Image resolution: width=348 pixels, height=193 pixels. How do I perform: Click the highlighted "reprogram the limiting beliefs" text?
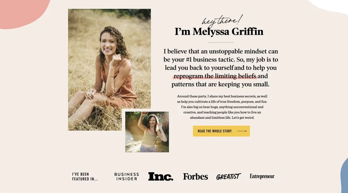(x=215, y=76)
